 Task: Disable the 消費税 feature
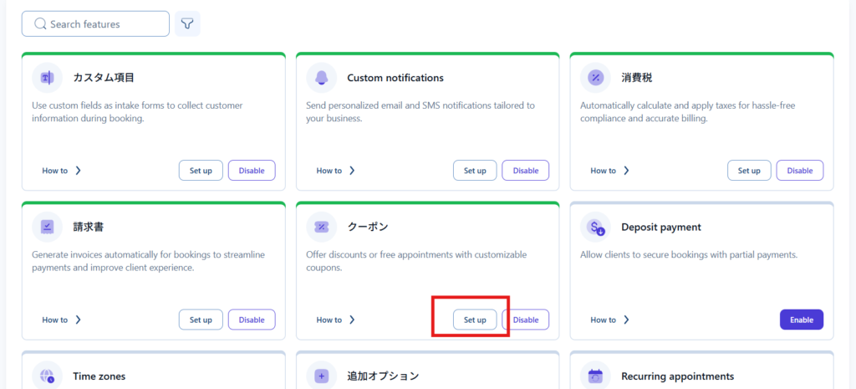[x=799, y=171]
